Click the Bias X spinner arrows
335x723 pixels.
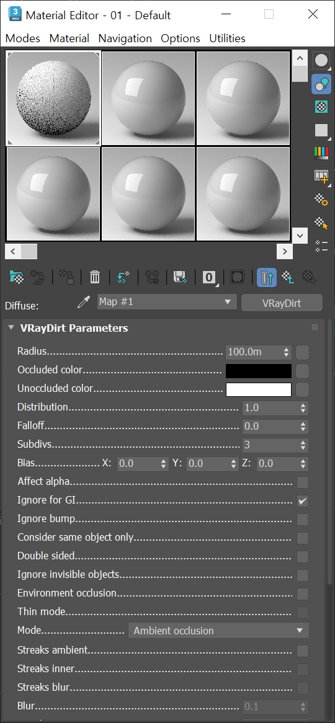coord(164,464)
